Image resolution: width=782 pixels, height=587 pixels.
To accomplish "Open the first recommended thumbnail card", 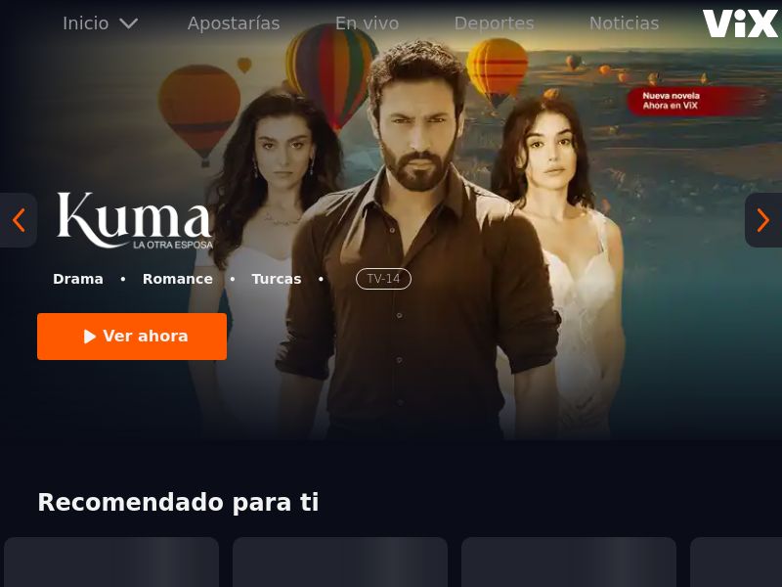I will click(111, 562).
